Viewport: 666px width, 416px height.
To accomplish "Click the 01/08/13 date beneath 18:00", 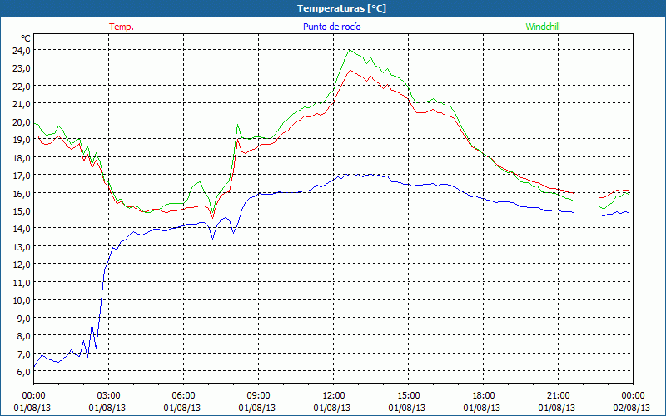I will (482, 408).
